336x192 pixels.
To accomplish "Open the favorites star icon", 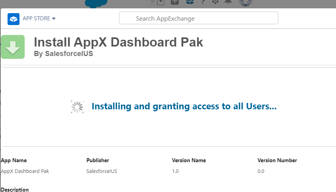I will pos(152,2).
